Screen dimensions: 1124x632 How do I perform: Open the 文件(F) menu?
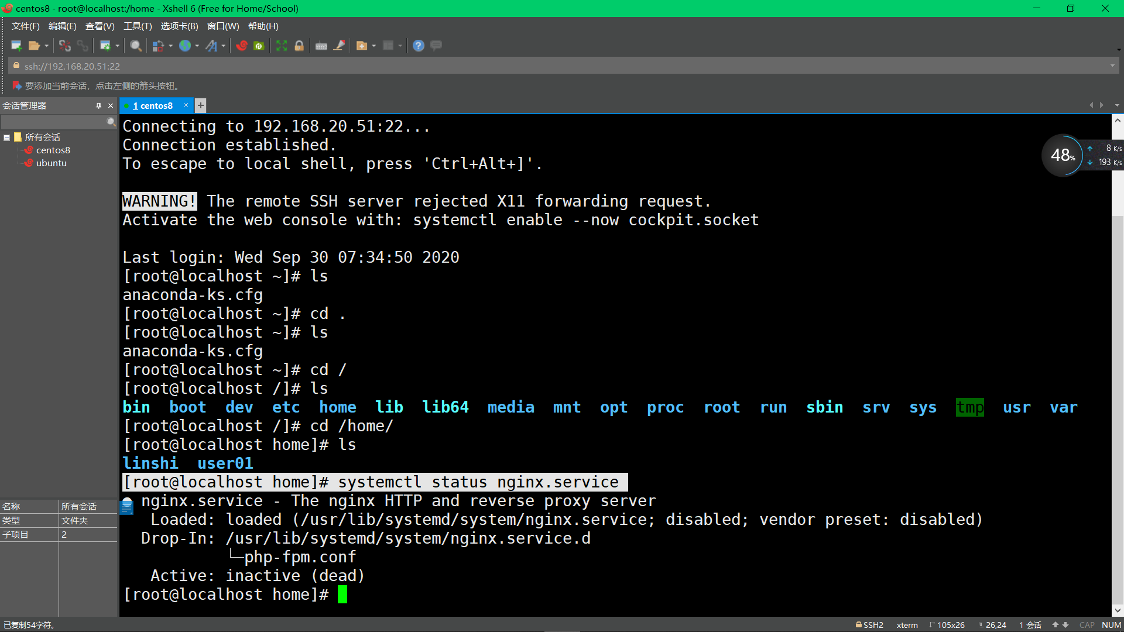point(26,26)
